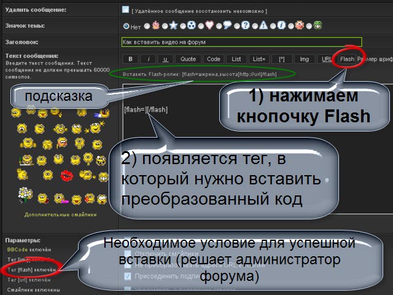Insert a list item with [*] button
Viewport: 393px width, 295px height.
tap(282, 59)
